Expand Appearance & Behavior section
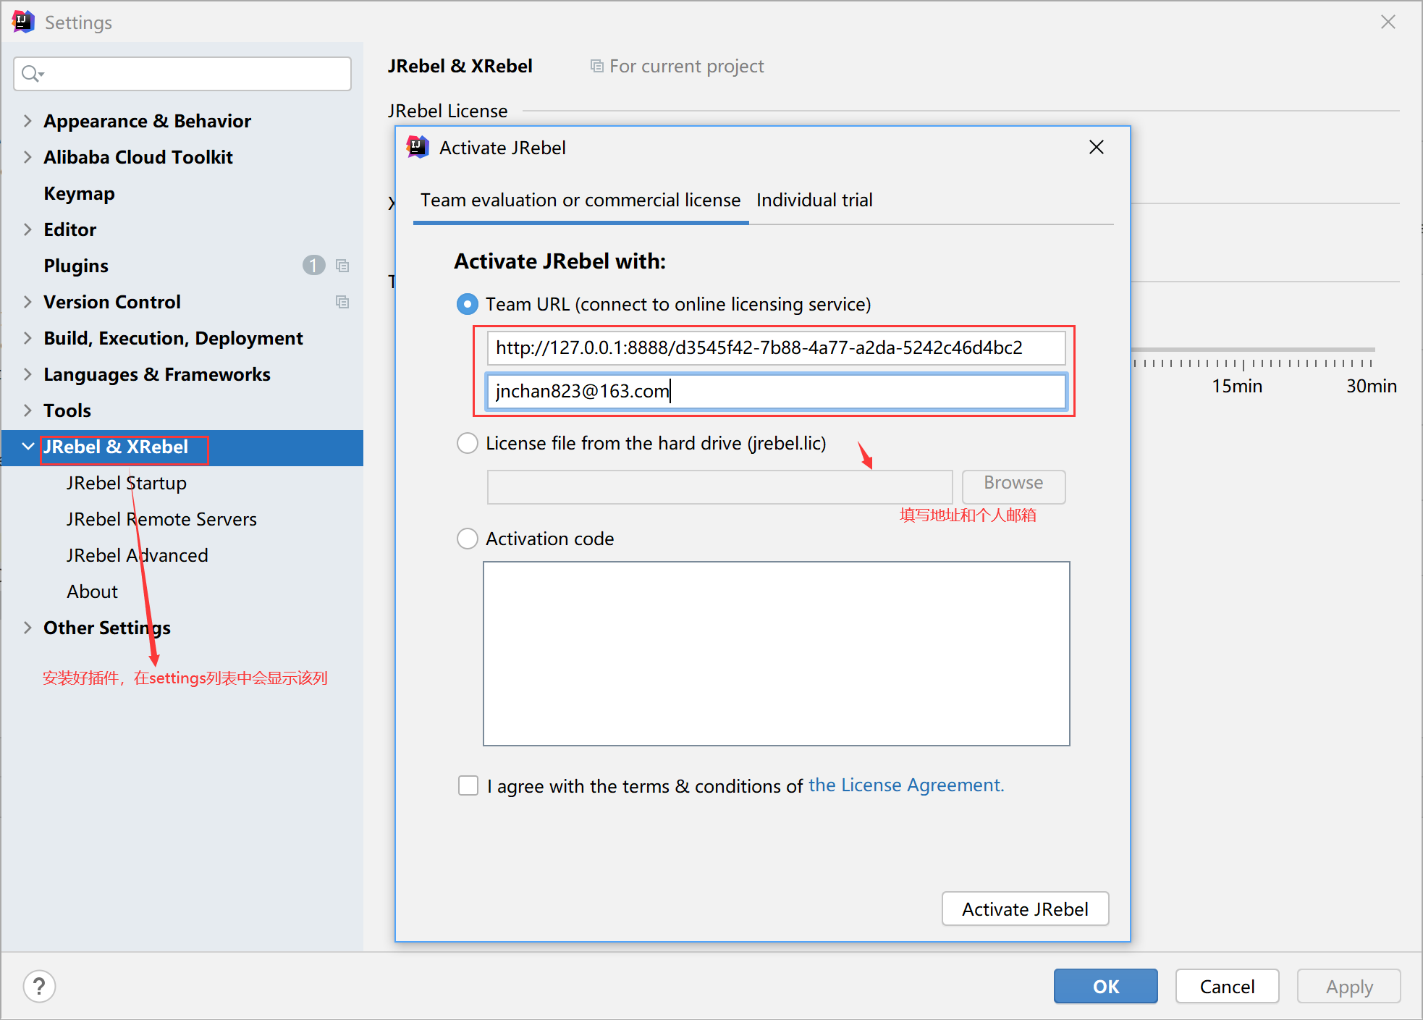Viewport: 1423px width, 1020px height. coord(28,121)
